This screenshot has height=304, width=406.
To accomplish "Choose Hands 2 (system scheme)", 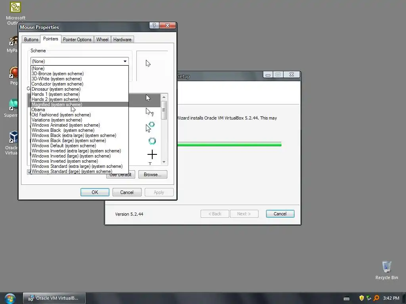I will (x=79, y=99).
